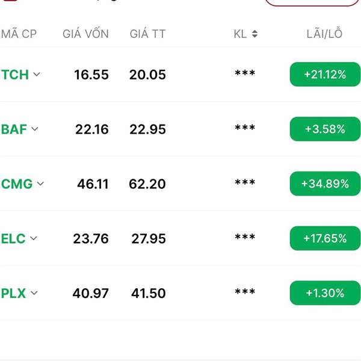Sort holdings by the KL sort arrows
This screenshot has width=361, height=361.
pos(255,34)
